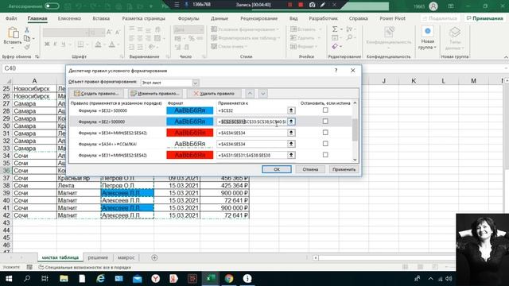Screen dimensions: 509x286
Task: Confirm the dialog with OK
Action: tap(277, 169)
